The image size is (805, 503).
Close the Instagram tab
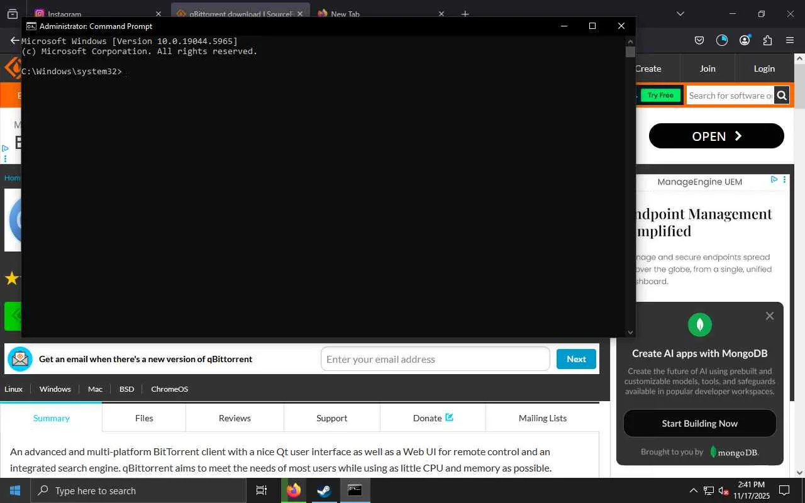click(x=158, y=14)
